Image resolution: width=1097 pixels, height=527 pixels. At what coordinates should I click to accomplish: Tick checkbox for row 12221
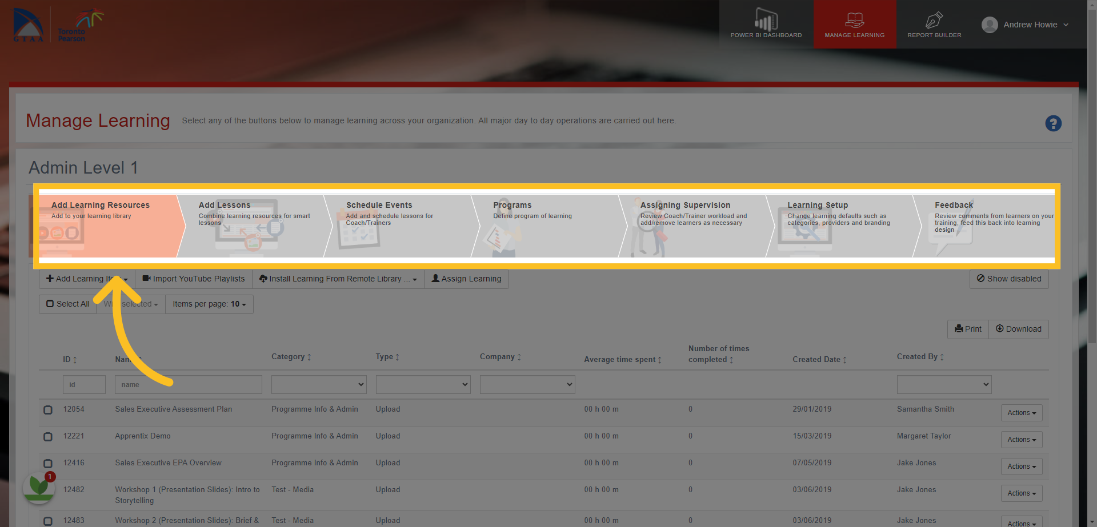[x=48, y=437]
